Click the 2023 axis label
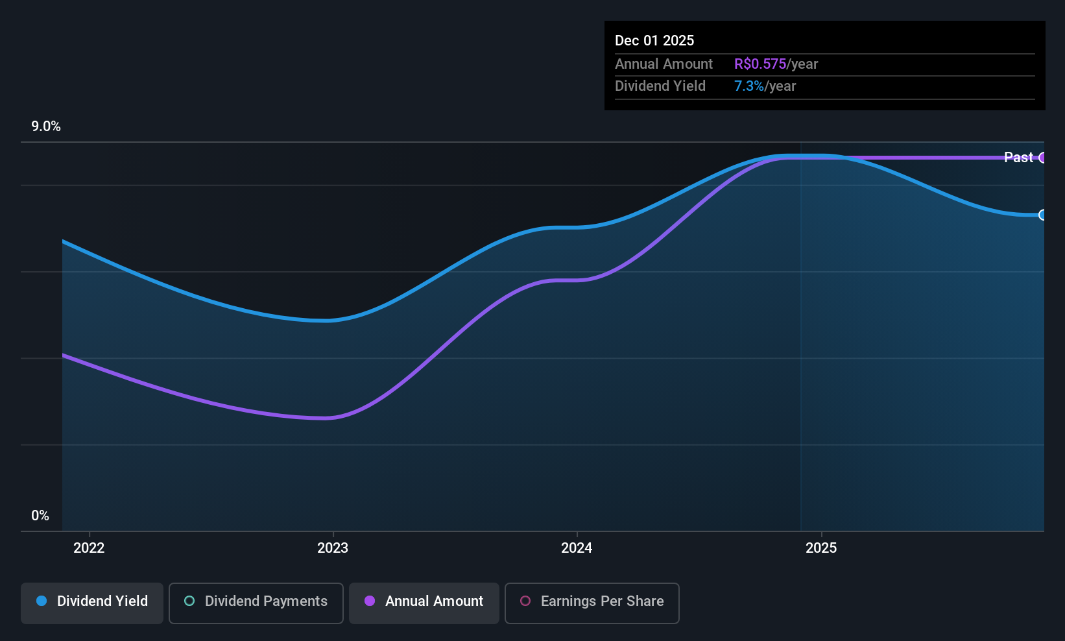The width and height of the screenshot is (1065, 641). coord(333,548)
